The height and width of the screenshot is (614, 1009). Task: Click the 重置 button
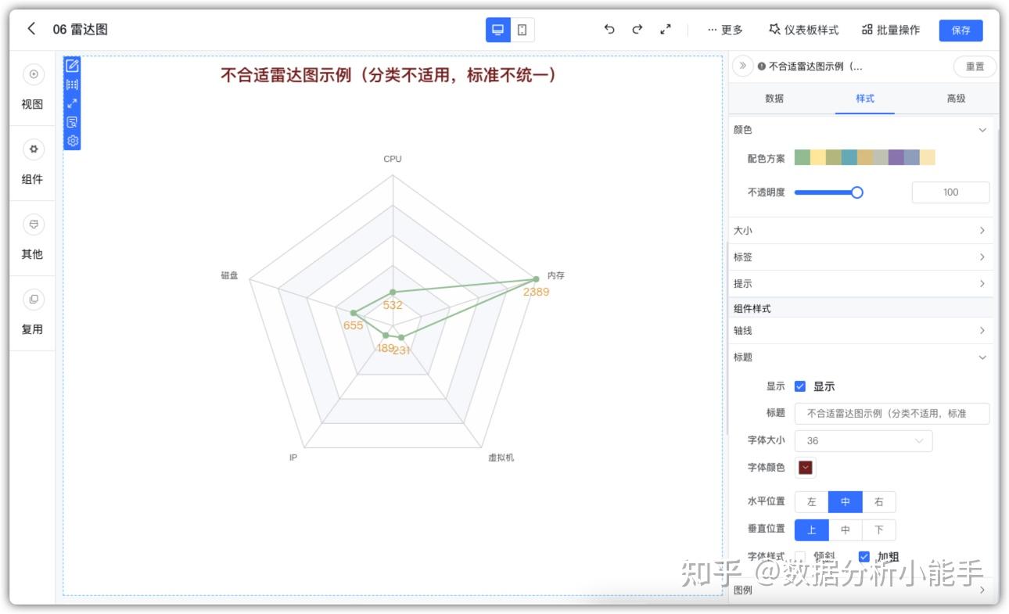(x=975, y=67)
